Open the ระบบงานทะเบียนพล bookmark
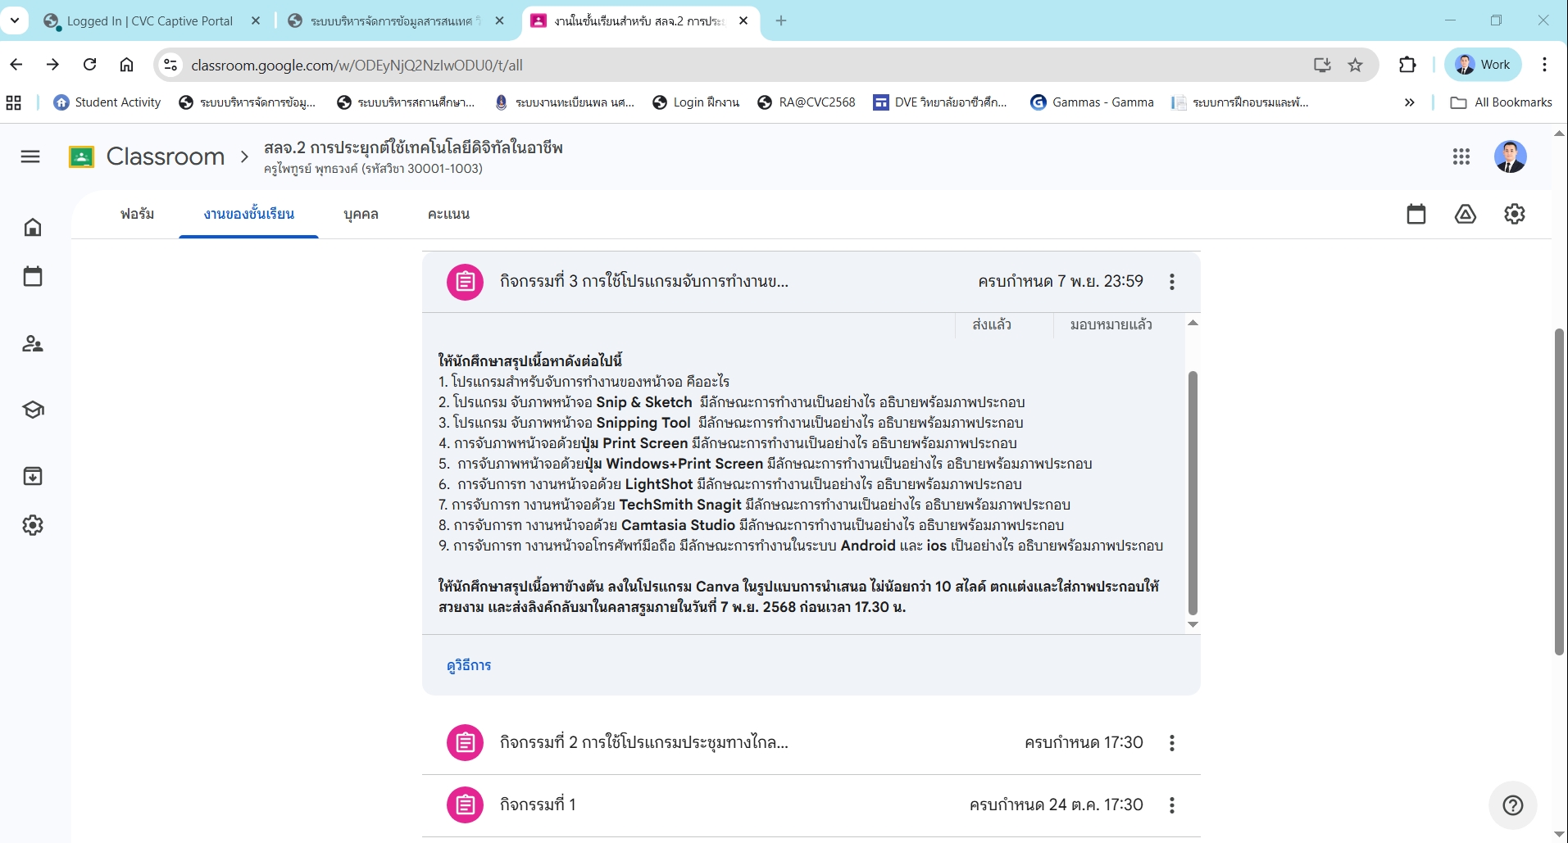Screen dimensions: 1568x843 click(565, 102)
